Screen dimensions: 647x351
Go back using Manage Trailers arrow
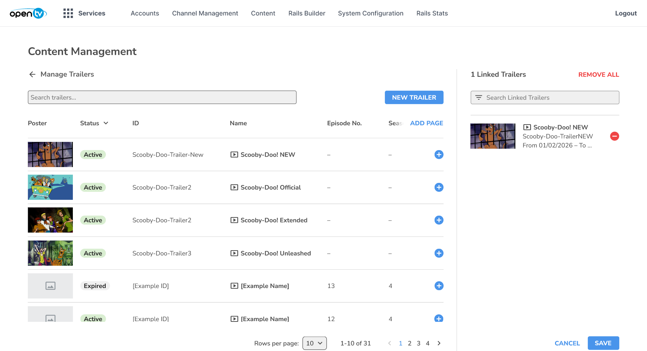[32, 74]
